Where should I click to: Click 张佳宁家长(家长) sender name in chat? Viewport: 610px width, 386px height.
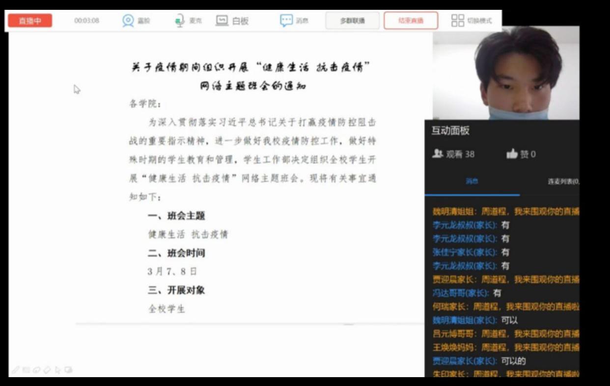point(464,252)
